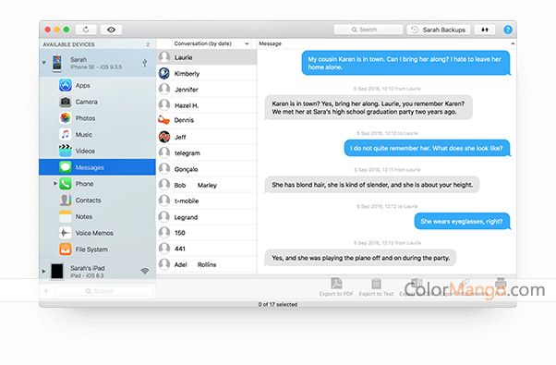This screenshot has width=556, height=365.
Task: Select the Kimberly conversation
Action: (x=206, y=73)
